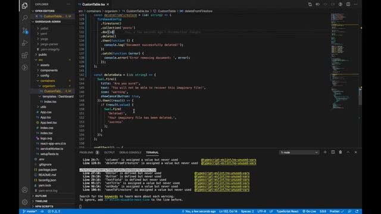Open setupTests.ts file
Screen dimensions: 381x214
click(x=49, y=154)
